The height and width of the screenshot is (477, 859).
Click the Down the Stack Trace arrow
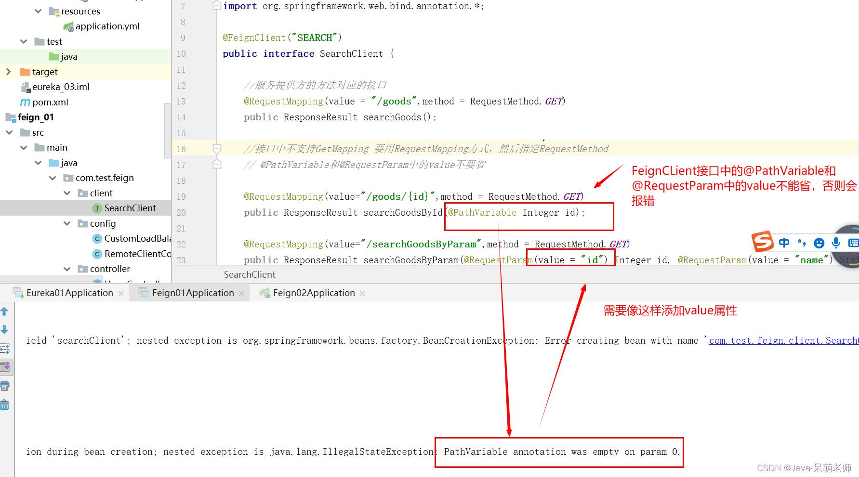pos(4,330)
